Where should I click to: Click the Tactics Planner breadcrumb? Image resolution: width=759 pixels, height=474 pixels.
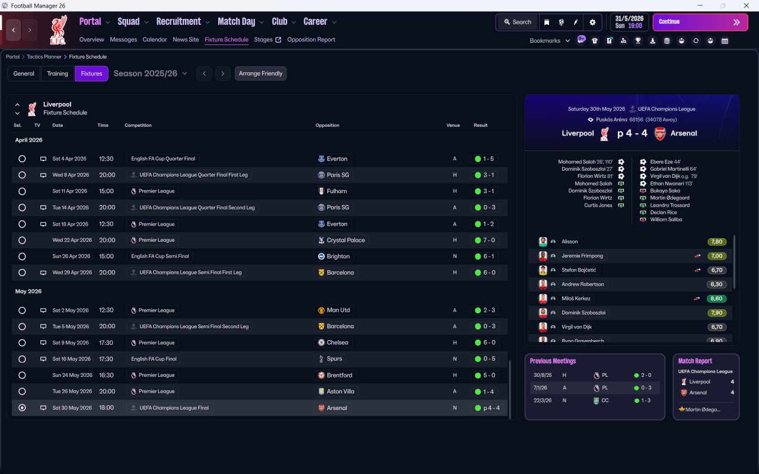point(44,57)
